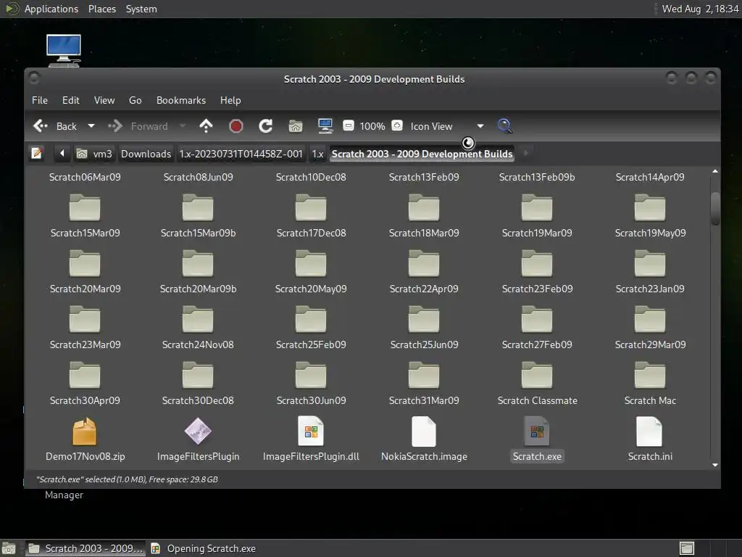Open the Help menu
The width and height of the screenshot is (742, 557).
230,100
